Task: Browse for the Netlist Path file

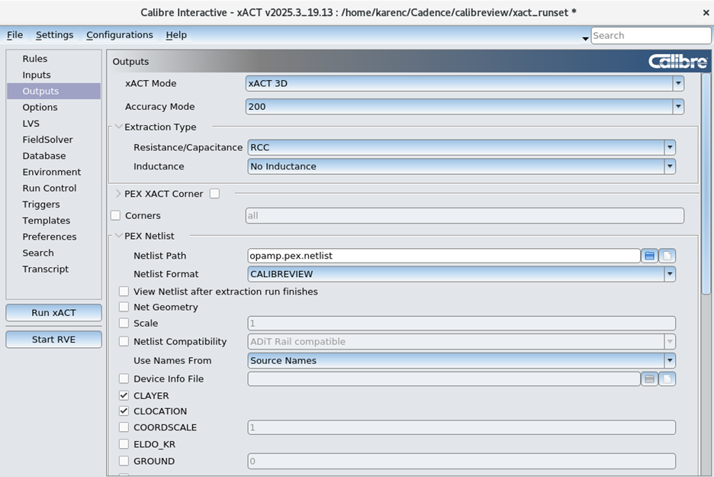Action: click(649, 256)
